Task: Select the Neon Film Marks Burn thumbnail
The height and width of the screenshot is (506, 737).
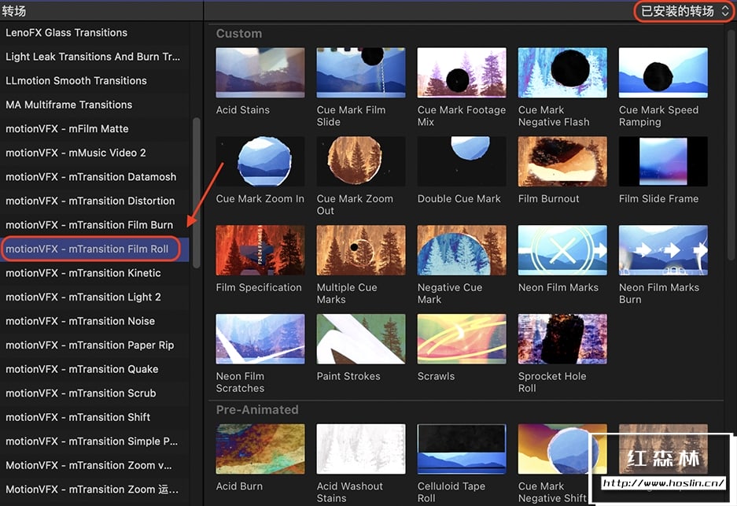Action: 663,250
